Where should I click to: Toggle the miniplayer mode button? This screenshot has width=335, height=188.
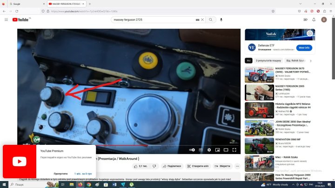pyautogui.click(x=217, y=150)
